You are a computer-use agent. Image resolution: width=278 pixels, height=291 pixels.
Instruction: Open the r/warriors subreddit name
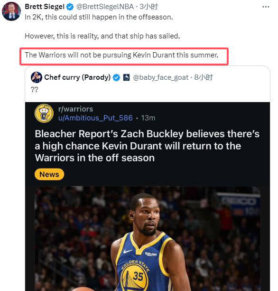click(75, 109)
